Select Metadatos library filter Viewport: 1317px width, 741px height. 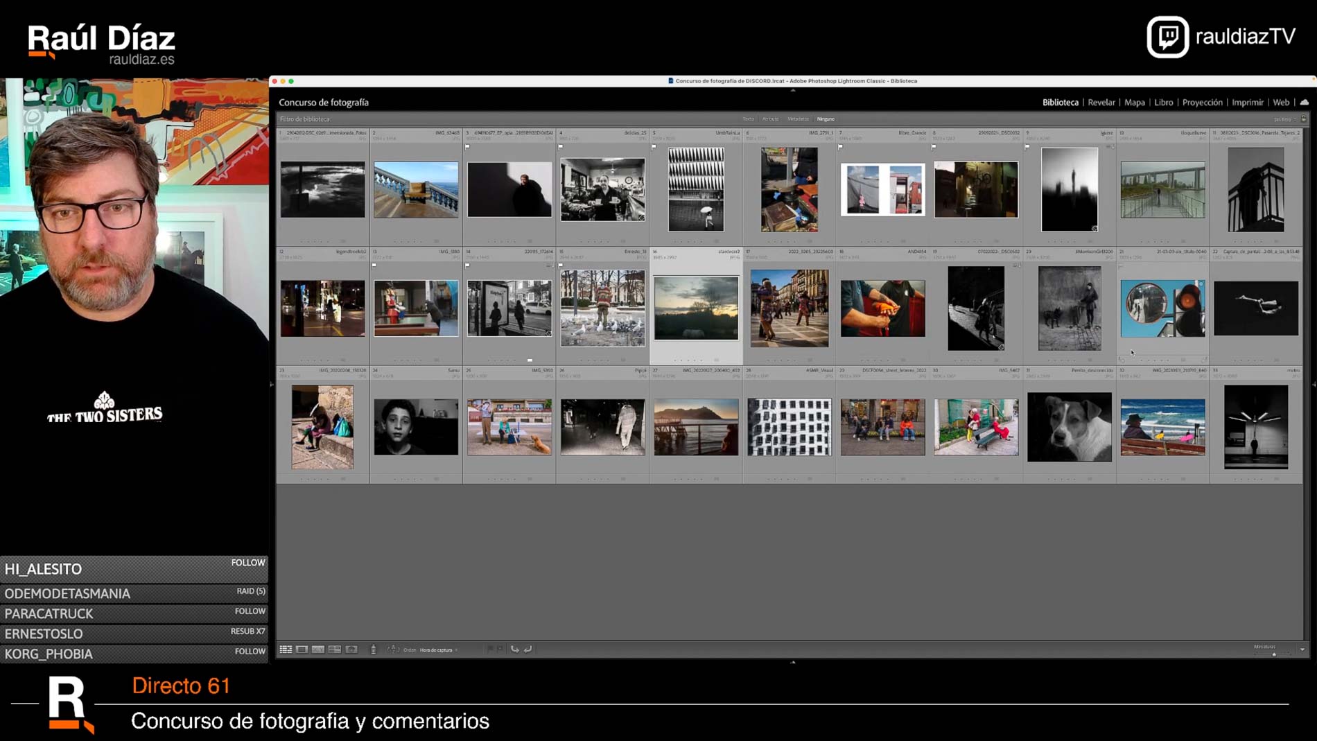(x=798, y=119)
